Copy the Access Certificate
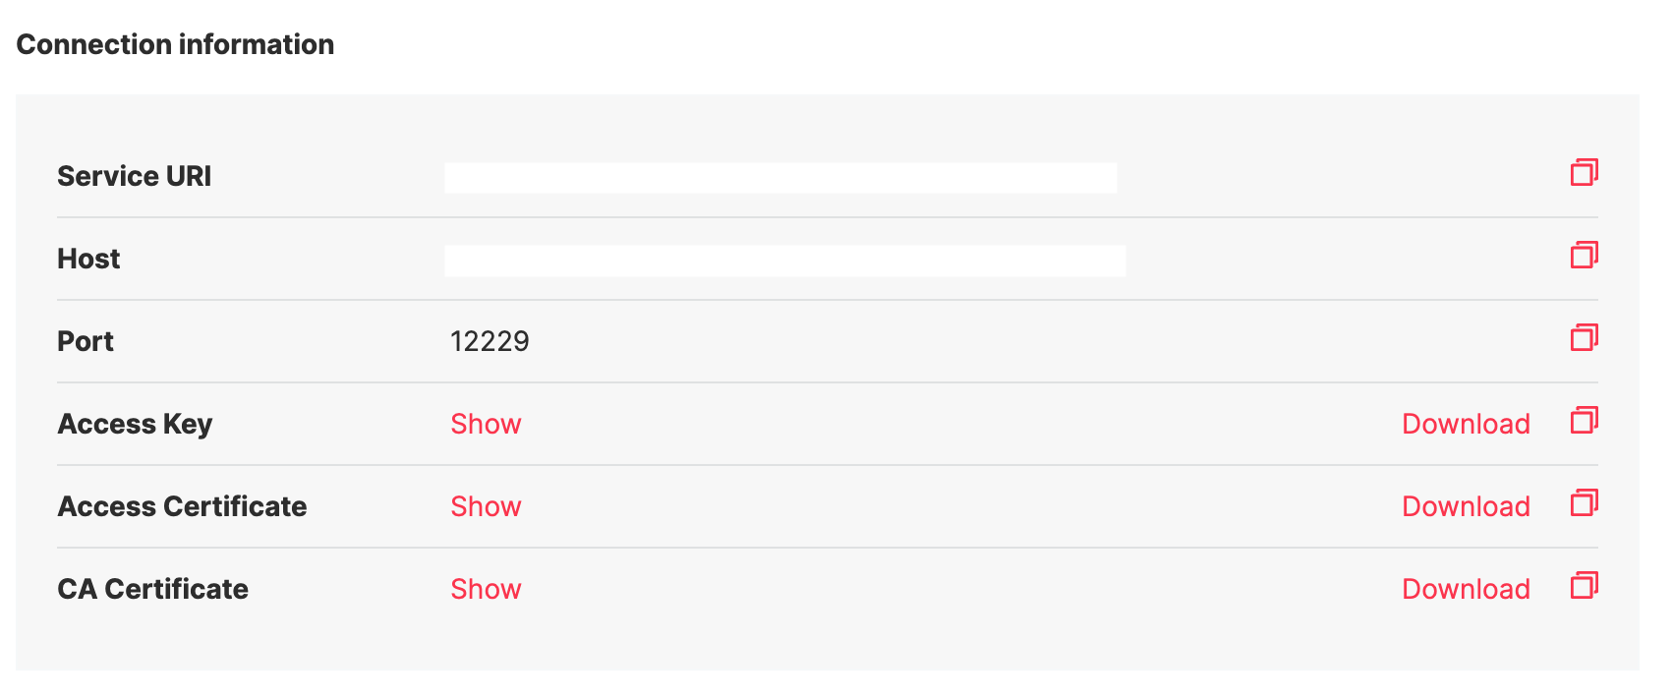This screenshot has height=700, width=1673. coord(1584,503)
